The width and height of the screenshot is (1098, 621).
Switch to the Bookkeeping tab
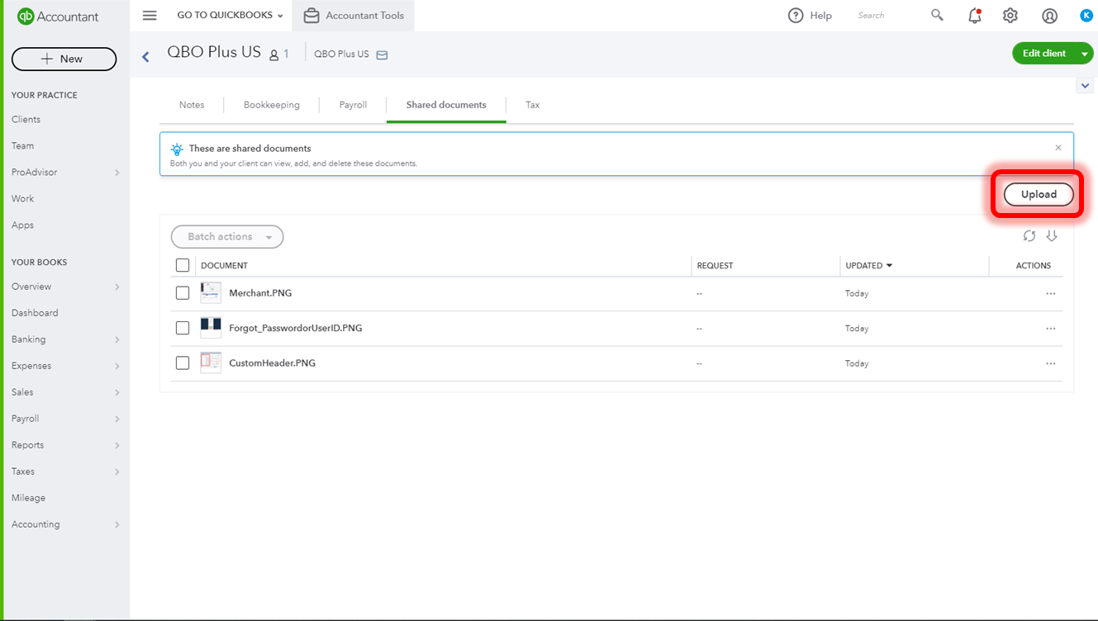click(271, 105)
